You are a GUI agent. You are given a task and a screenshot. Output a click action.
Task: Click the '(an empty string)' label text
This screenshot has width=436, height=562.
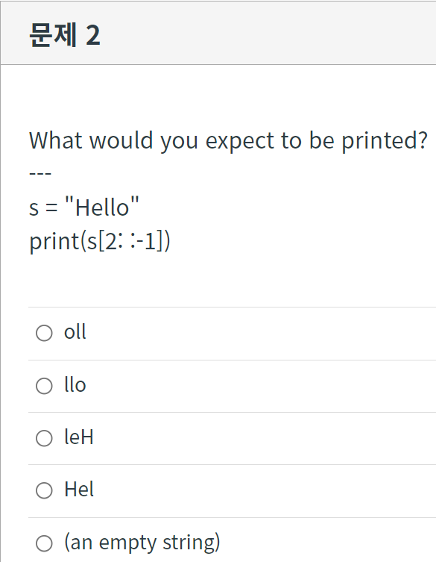(x=142, y=543)
